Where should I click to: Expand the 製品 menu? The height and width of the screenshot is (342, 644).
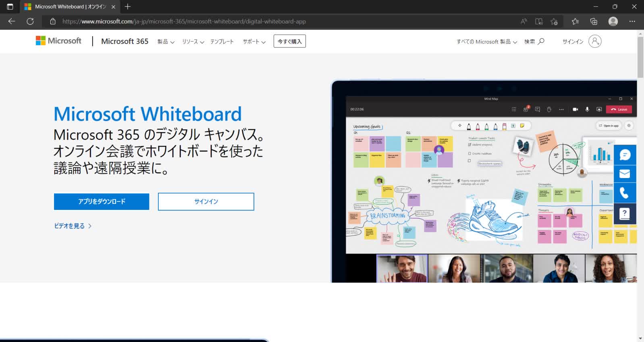166,41
